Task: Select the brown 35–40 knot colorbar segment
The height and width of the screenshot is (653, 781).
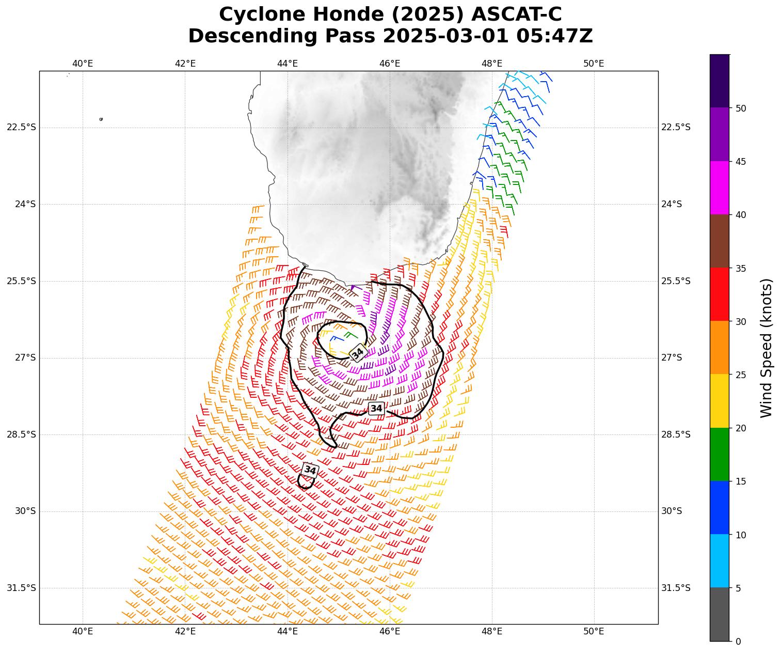Action: pyautogui.click(x=719, y=241)
